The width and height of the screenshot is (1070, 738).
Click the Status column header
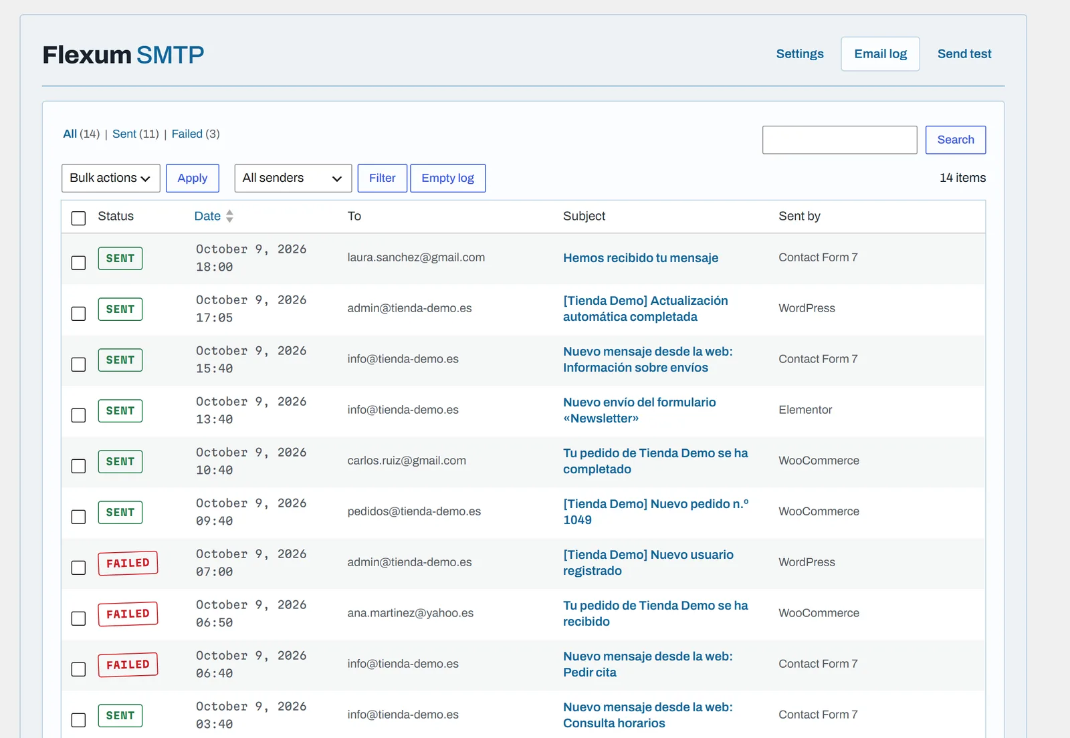click(x=116, y=216)
